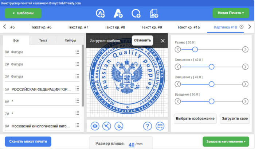255x149 pixels.
Task: Click the Размер slider handle
Action: (x=195, y=49)
